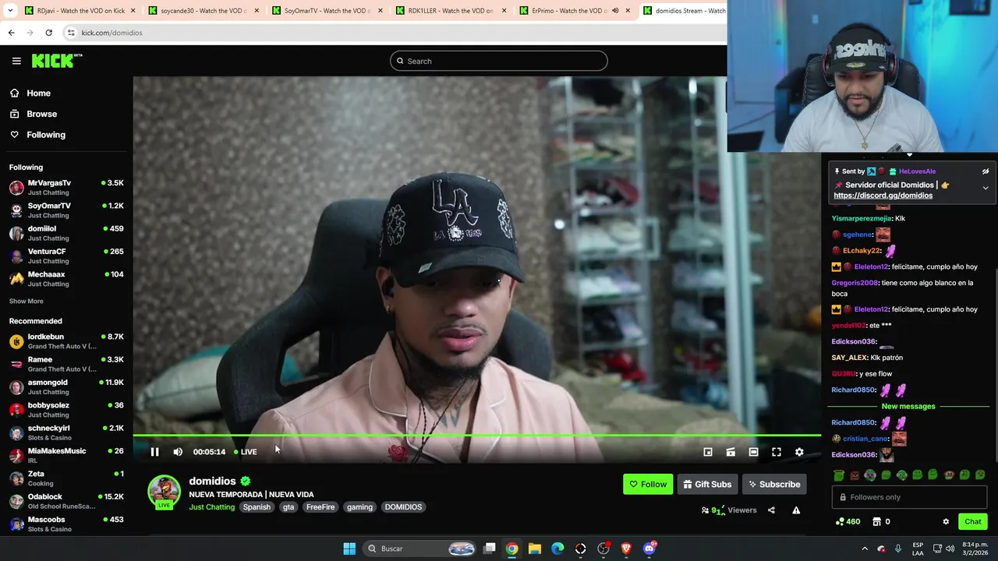Viewport: 998px width, 561px height.
Task: Mute the ErPrimo tab audio
Action: pos(615,11)
